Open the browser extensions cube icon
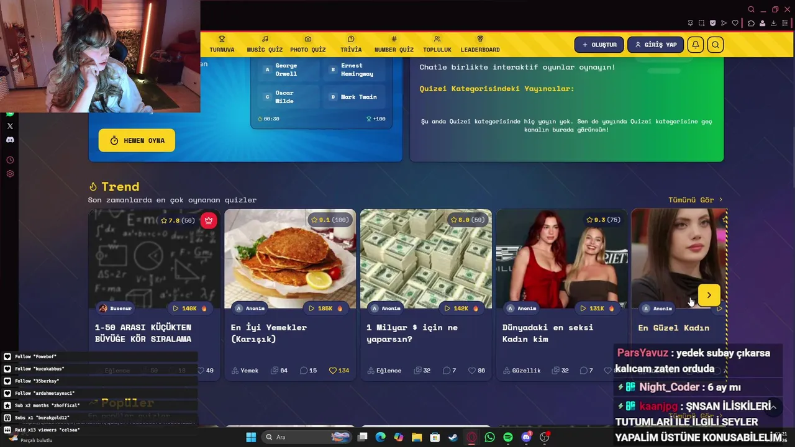This screenshot has width=795, height=447. (751, 23)
